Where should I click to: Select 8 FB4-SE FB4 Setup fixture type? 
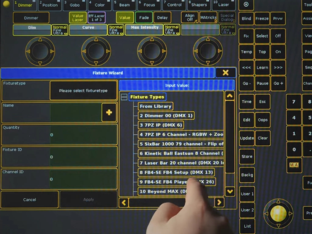pyautogui.click(x=176, y=172)
